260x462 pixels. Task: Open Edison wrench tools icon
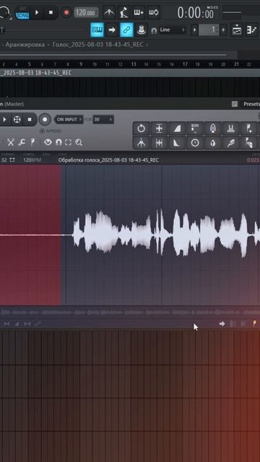[x=22, y=143]
